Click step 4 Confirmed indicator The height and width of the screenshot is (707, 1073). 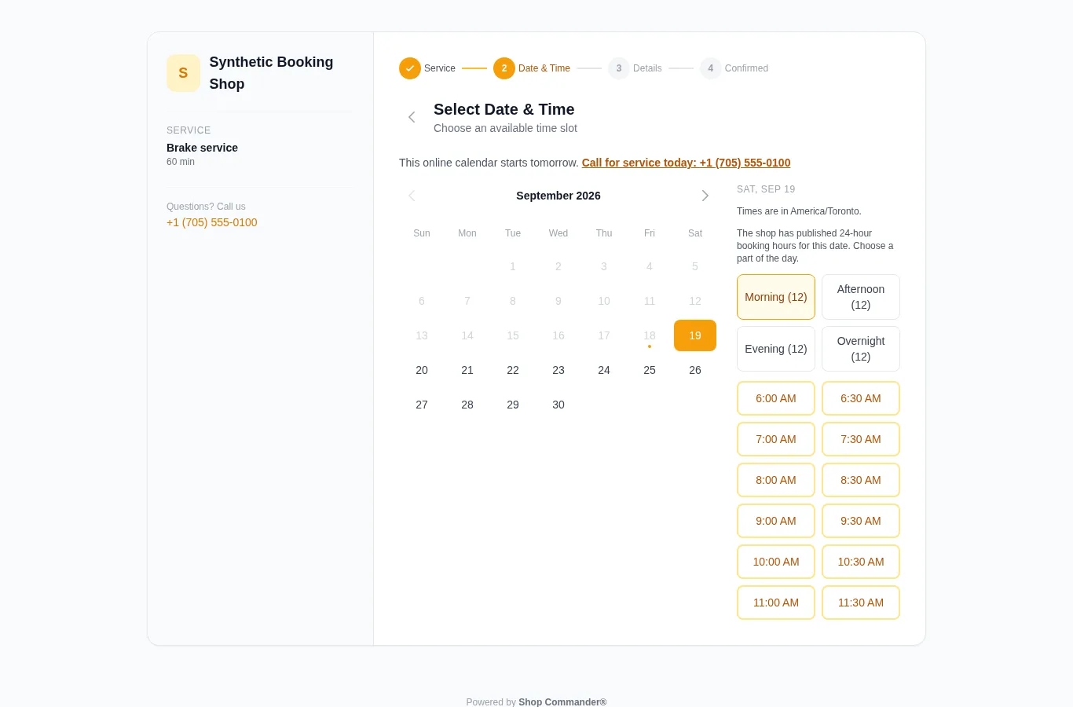[x=711, y=68]
